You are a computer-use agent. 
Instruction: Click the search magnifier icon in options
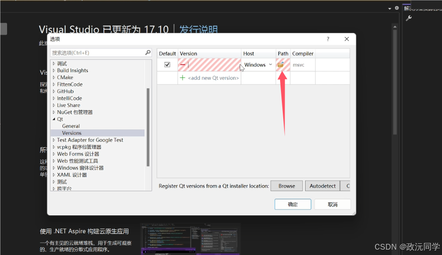pos(148,53)
